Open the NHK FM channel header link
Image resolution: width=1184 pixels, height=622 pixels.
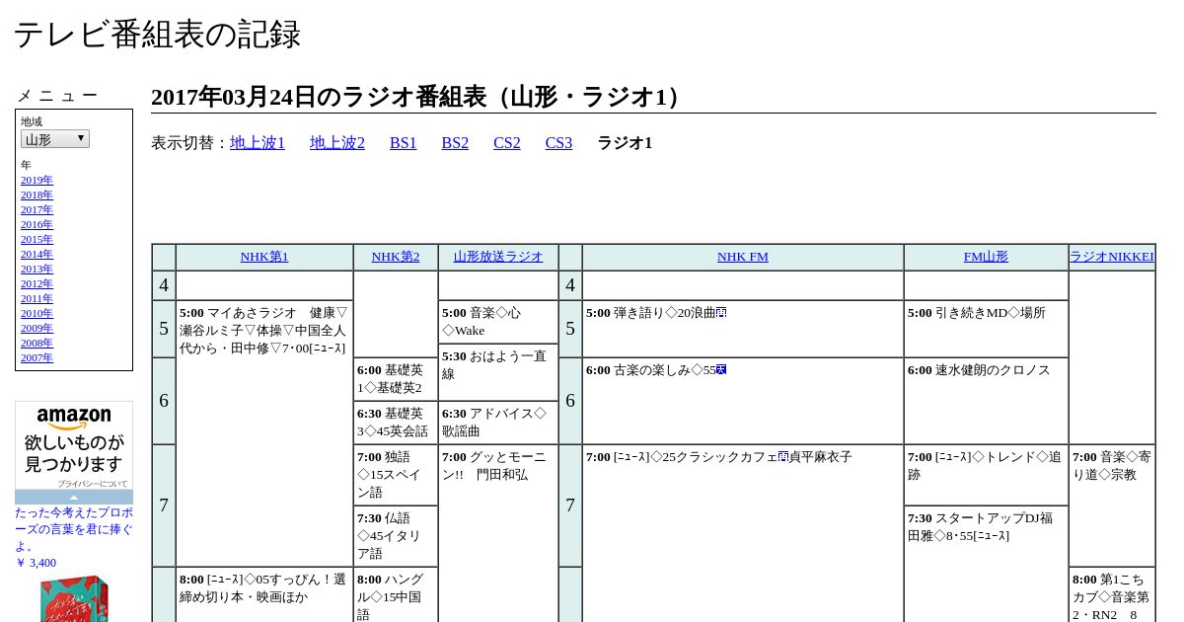coord(743,257)
